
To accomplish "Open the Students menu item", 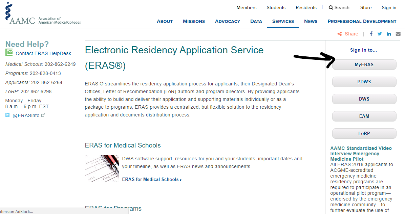I will coord(276,7).
